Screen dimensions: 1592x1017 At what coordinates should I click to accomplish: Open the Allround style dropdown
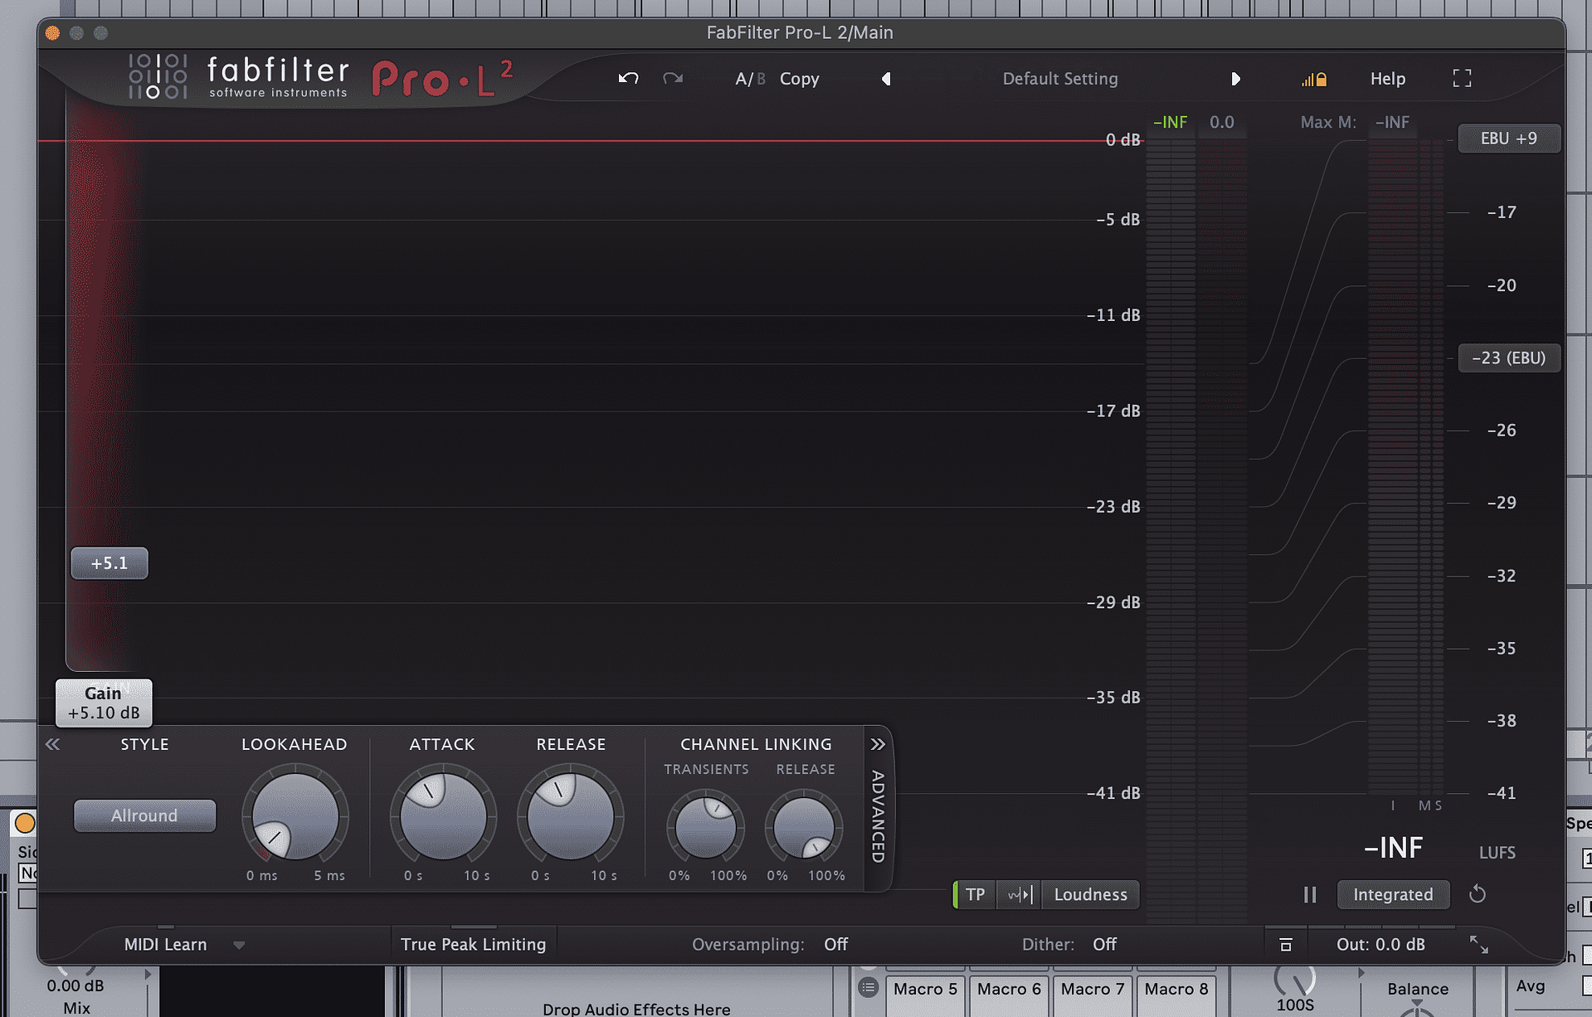[144, 815]
